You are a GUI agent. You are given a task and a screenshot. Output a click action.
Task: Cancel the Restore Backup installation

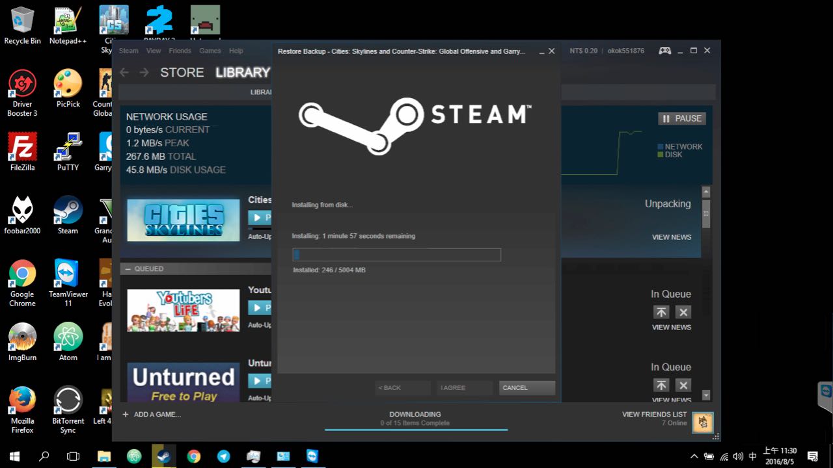(527, 388)
